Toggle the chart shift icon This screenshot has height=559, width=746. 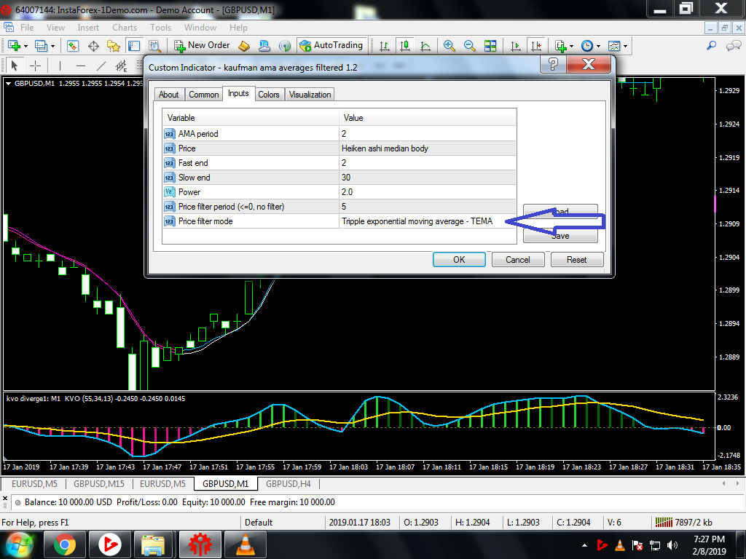click(536, 46)
